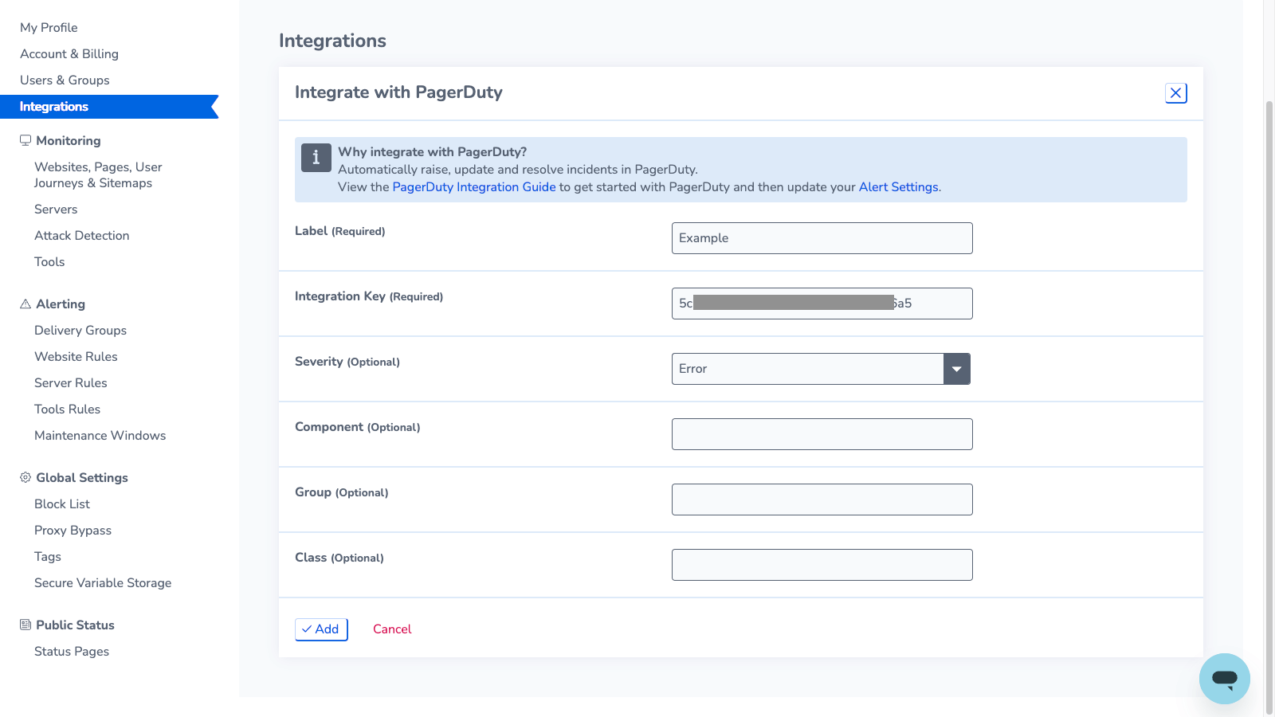Screen dimensions: 1275x717
Task: Open Websites, Pages, User Journeys & Sitemaps
Action: click(x=98, y=175)
